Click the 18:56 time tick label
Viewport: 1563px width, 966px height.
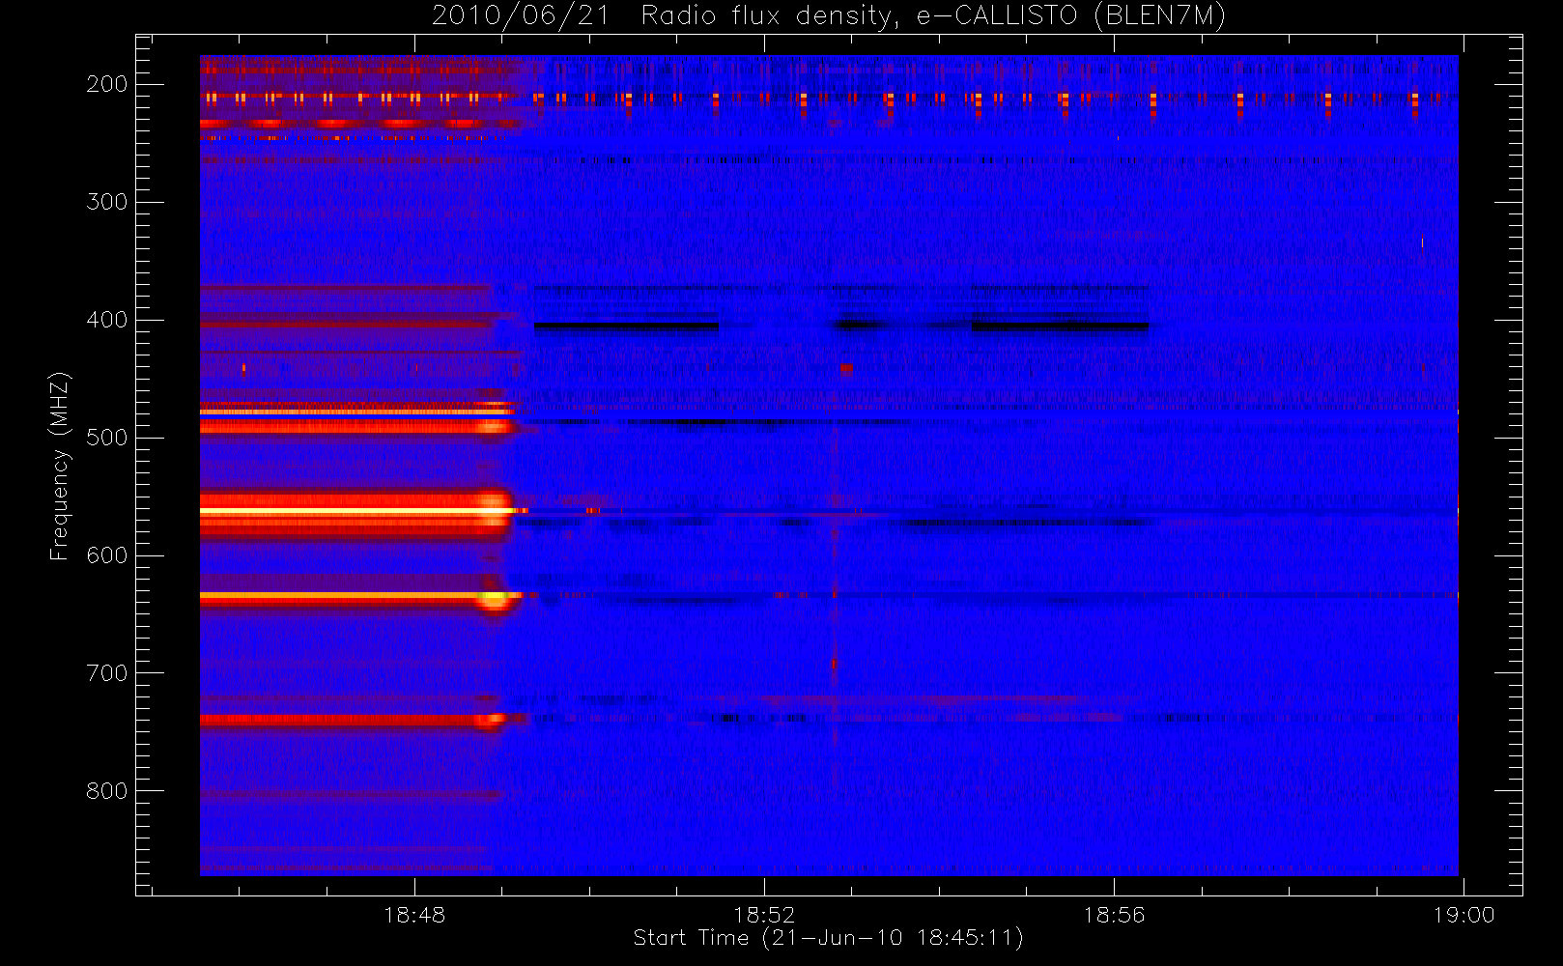[x=1114, y=915]
